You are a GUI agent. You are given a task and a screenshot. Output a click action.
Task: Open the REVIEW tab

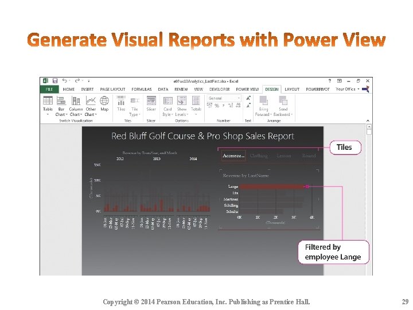181,90
